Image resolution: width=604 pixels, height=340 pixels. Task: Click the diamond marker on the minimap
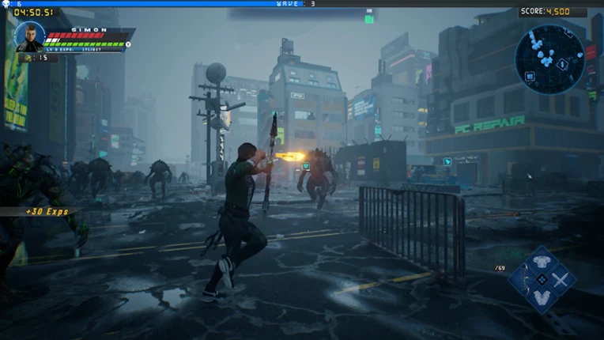[x=562, y=64]
